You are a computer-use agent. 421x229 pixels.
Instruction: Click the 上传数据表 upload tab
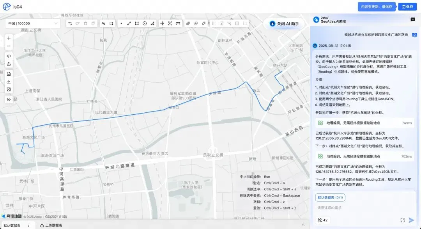pos(51,225)
